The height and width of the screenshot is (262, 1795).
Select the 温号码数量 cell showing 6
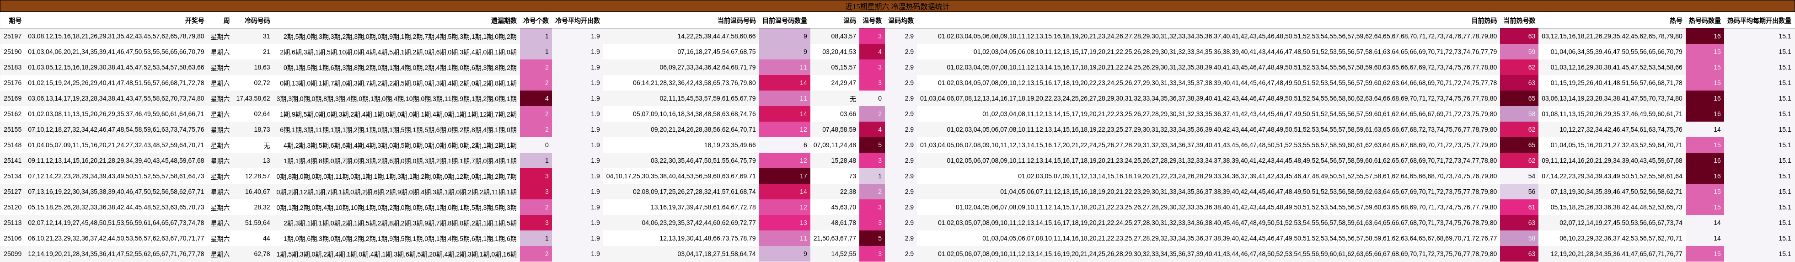click(785, 145)
